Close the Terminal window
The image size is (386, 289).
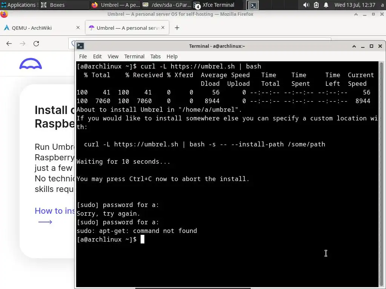[380, 46]
